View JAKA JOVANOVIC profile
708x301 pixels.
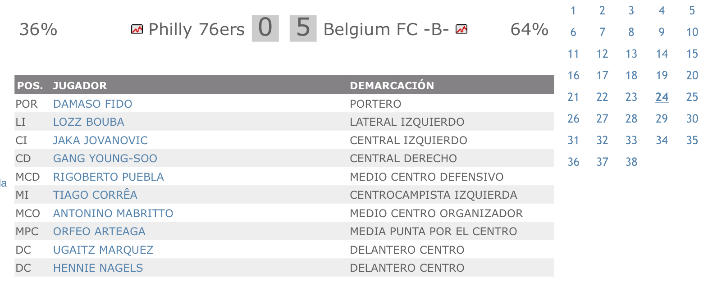[x=100, y=141]
